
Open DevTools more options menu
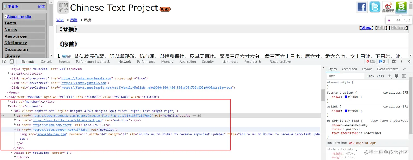[x=401, y=62]
